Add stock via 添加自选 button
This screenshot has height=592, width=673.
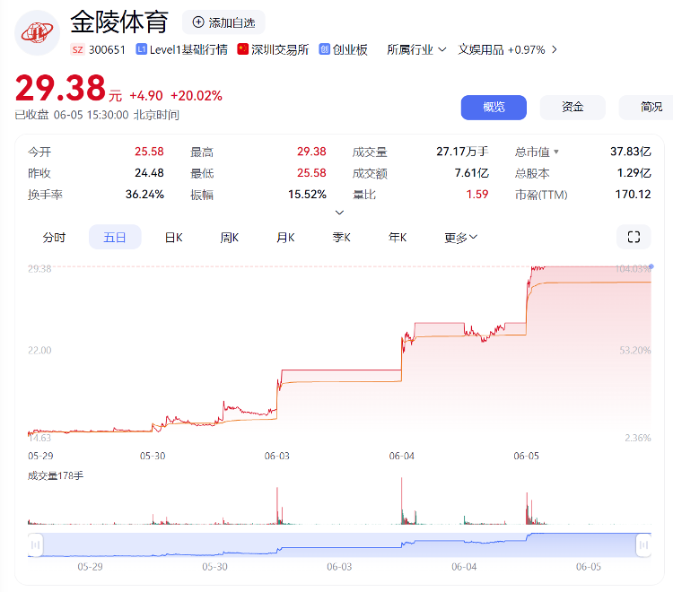223,22
